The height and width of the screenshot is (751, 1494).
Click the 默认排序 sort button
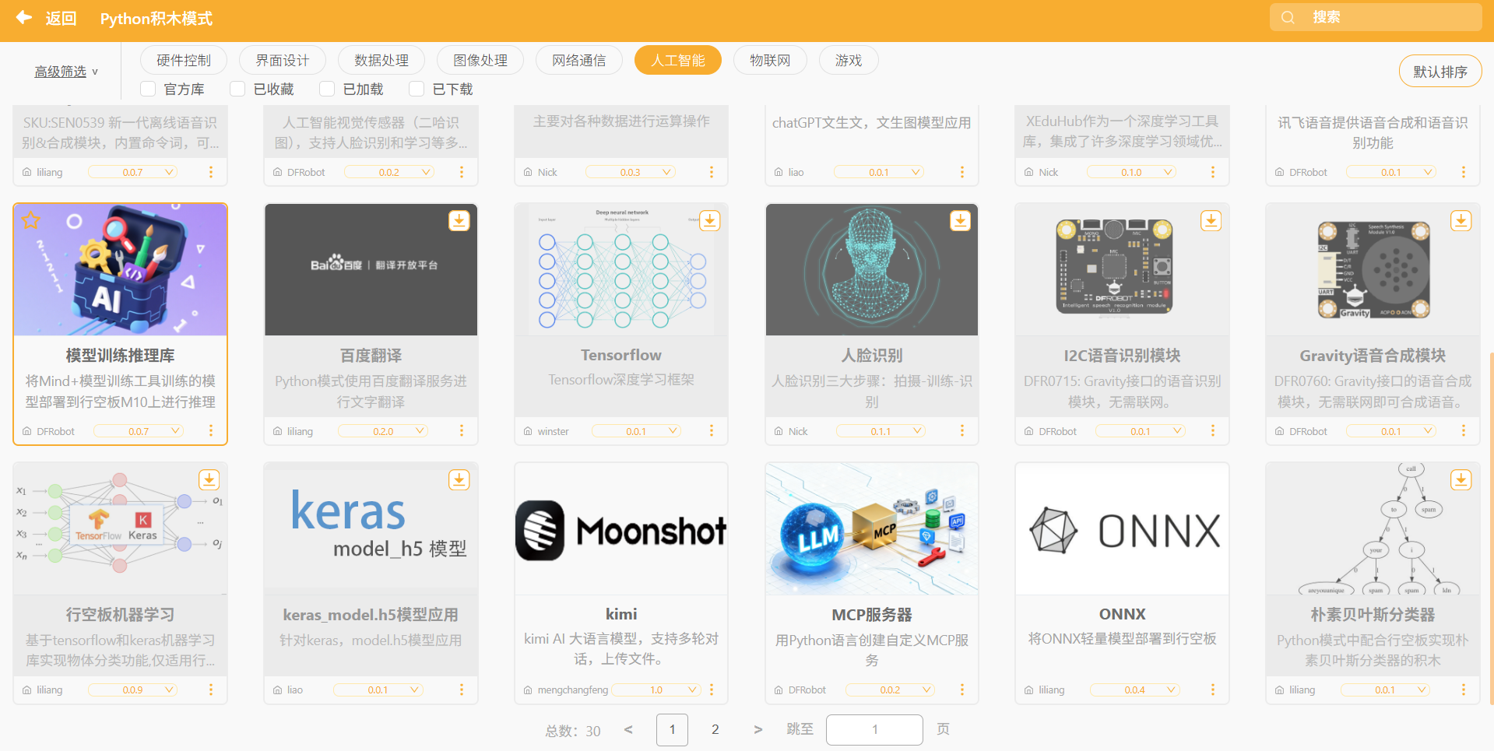[x=1440, y=72]
